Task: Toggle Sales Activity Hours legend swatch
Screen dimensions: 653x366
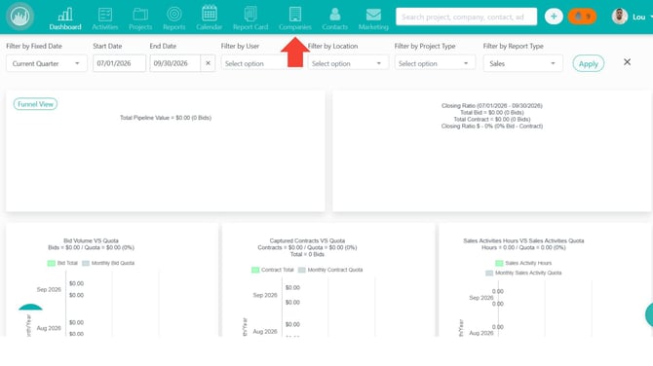Action: (x=499, y=263)
